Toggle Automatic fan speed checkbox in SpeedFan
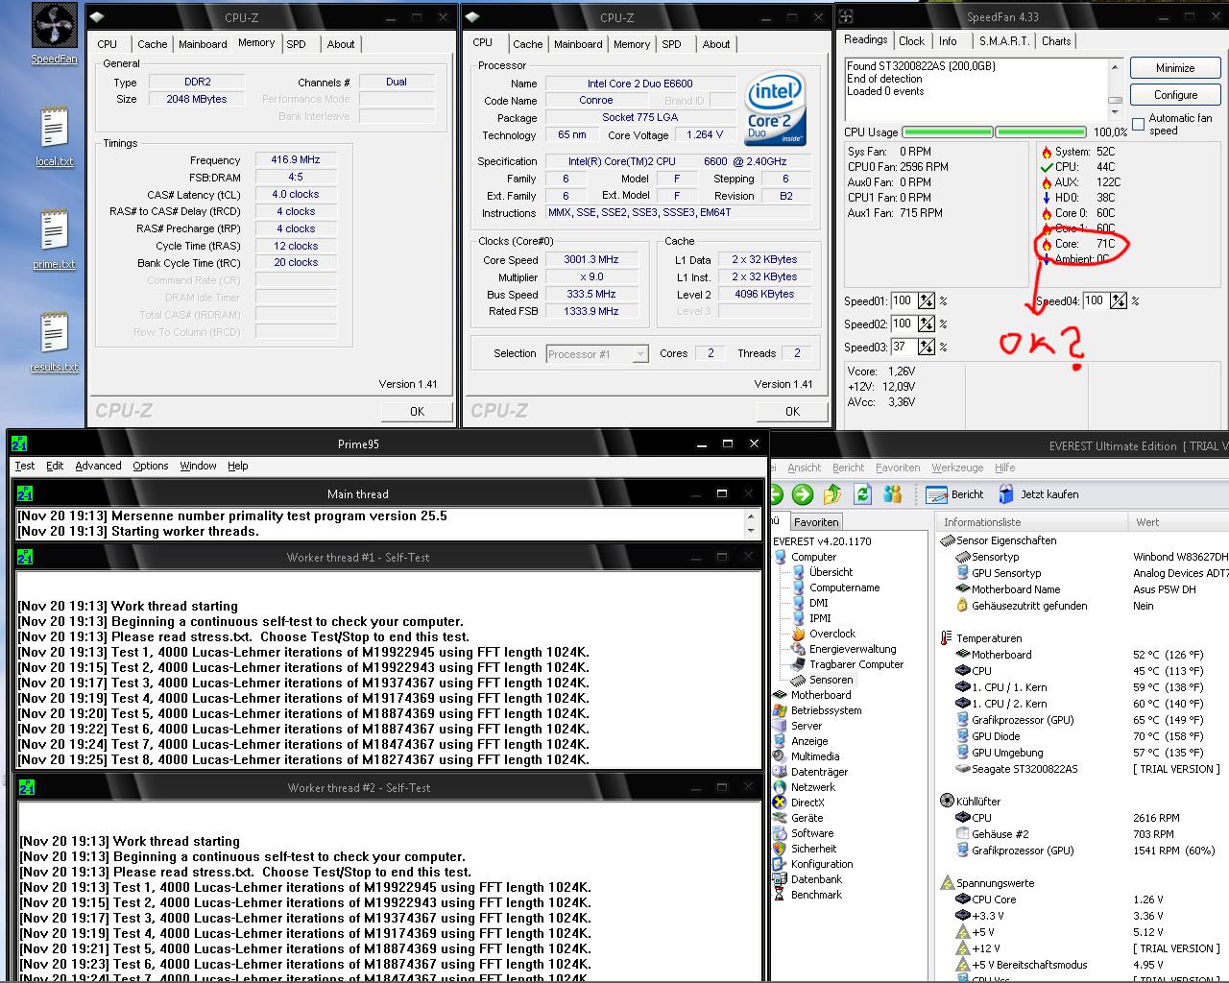The height and width of the screenshot is (983, 1229). pos(1138,124)
